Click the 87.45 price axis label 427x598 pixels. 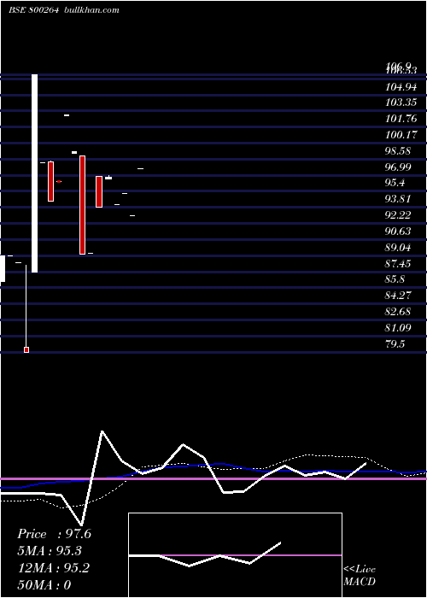398,263
